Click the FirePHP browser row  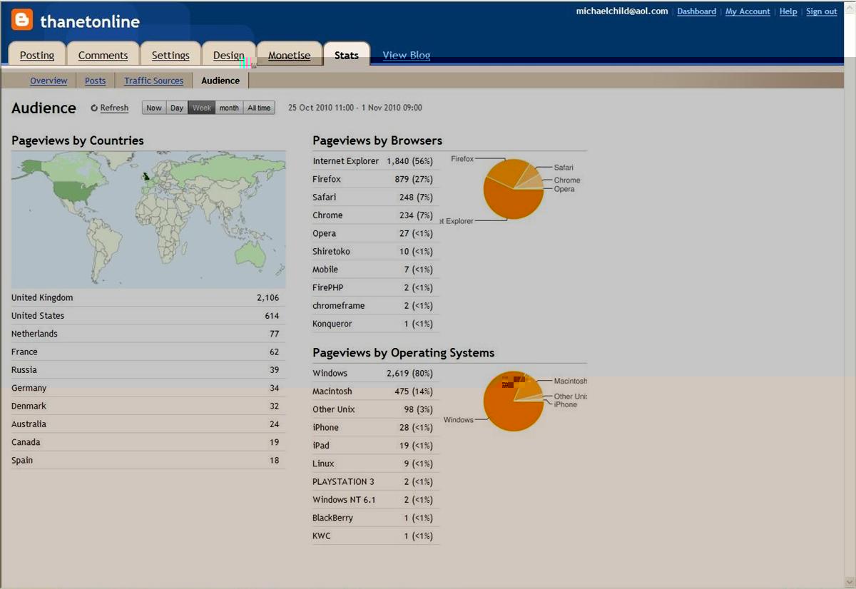tap(376, 287)
